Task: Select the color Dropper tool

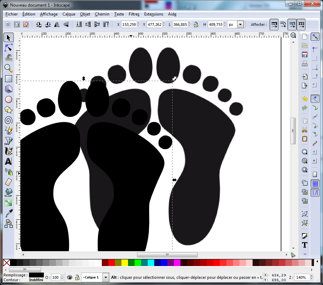Action: pos(9,213)
